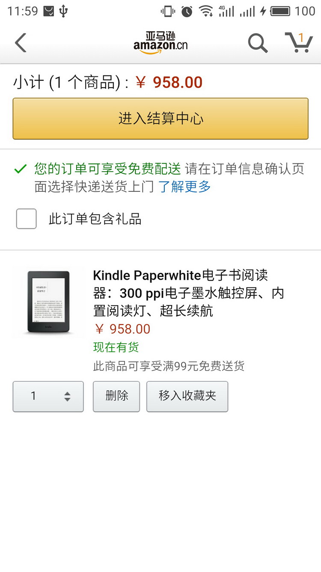
Task: Tap the green free-shipping checkmark
Action: click(x=20, y=169)
